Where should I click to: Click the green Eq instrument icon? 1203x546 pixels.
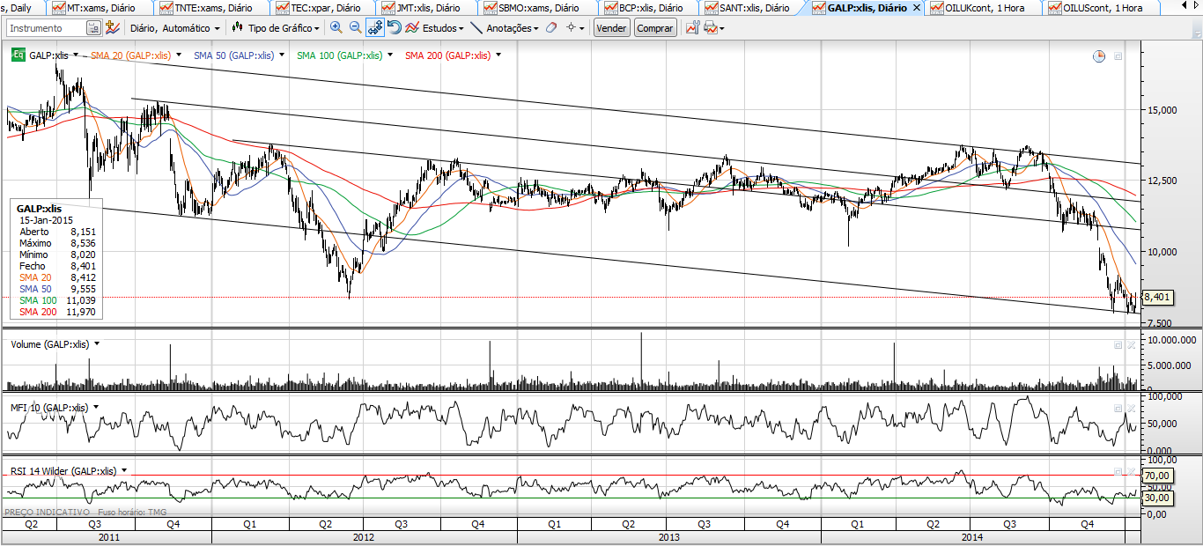tap(18, 55)
